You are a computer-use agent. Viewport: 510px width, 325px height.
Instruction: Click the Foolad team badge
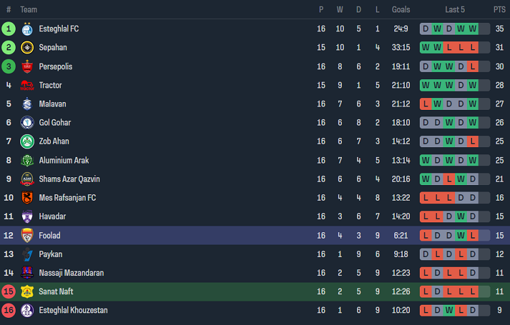pyautogui.click(x=27, y=235)
